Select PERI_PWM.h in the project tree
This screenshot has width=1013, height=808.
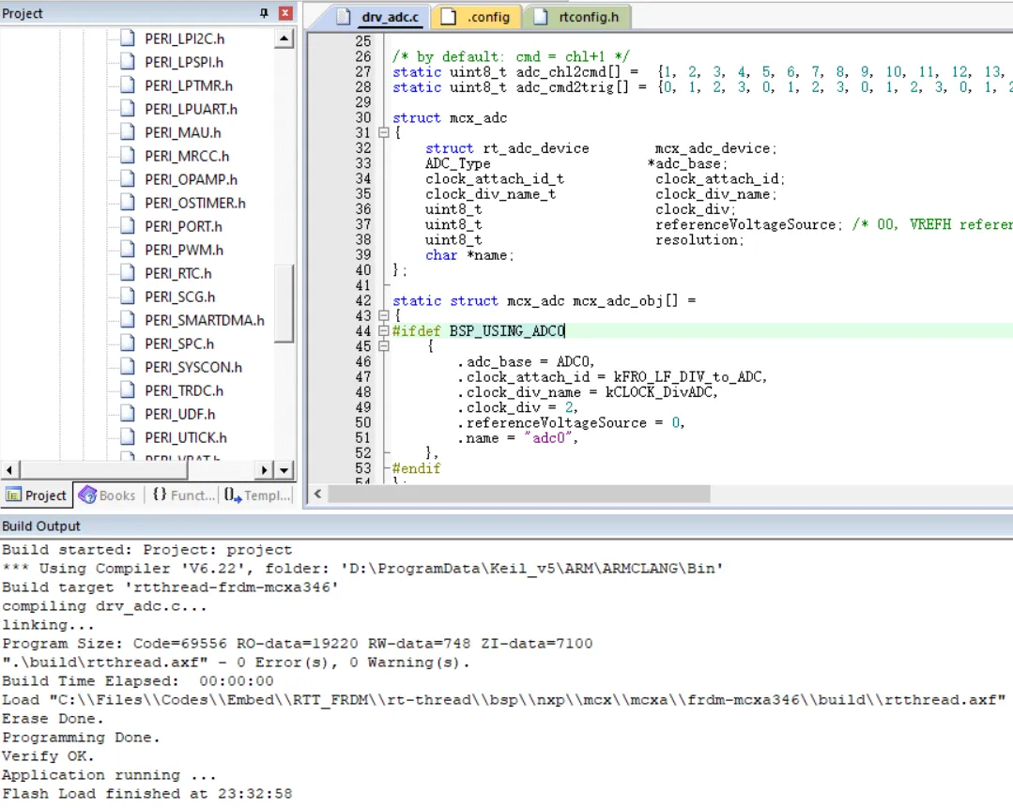point(184,250)
